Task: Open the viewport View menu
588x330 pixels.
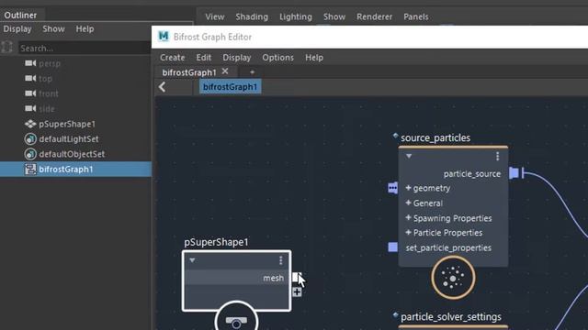Action: click(x=214, y=16)
